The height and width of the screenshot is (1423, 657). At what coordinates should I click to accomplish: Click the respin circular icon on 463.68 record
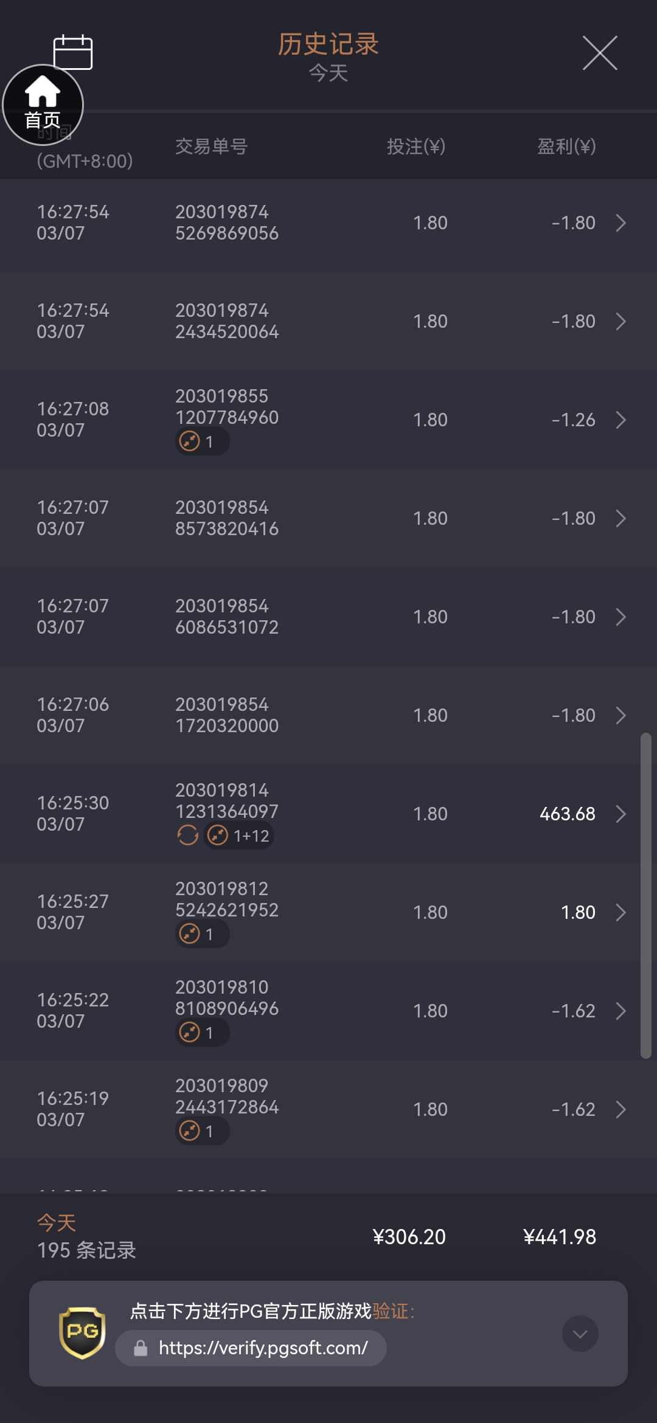coord(188,836)
